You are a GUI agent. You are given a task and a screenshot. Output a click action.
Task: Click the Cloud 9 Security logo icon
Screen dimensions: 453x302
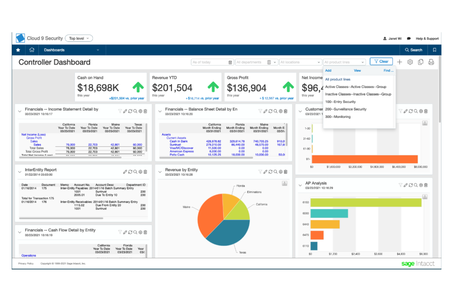point(21,38)
